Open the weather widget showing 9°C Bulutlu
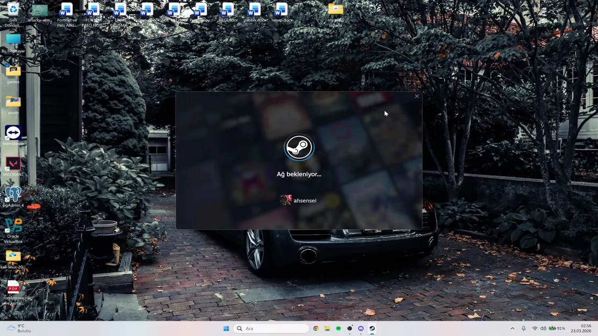Viewport: 598px width, 336px height. (19, 329)
